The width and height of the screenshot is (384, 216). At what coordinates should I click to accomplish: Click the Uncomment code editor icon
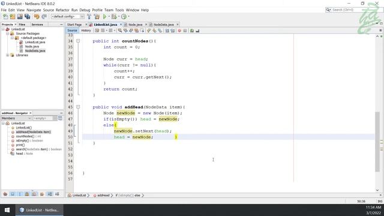click(x=197, y=31)
